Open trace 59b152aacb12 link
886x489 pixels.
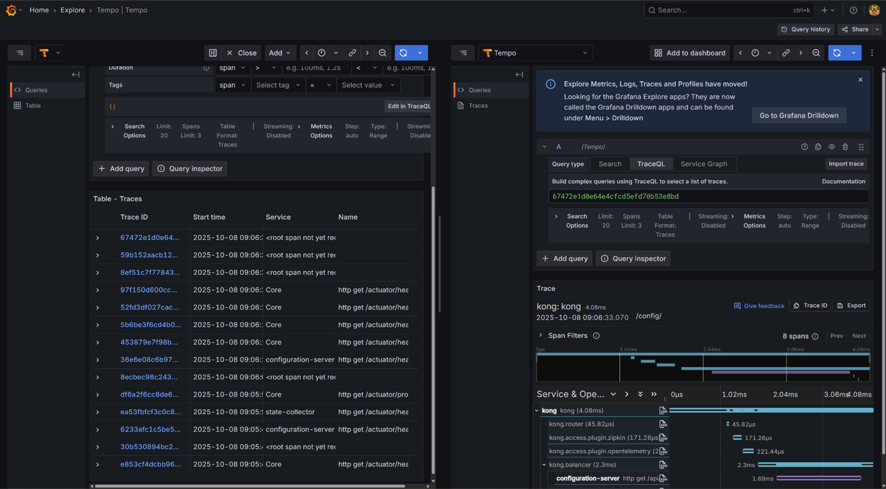click(149, 255)
